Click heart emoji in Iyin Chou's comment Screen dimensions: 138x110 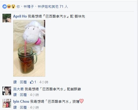click(x=81, y=101)
